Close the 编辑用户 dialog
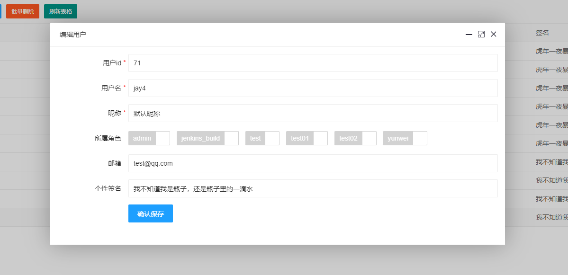Viewport: 568px width, 275px height. coord(494,34)
